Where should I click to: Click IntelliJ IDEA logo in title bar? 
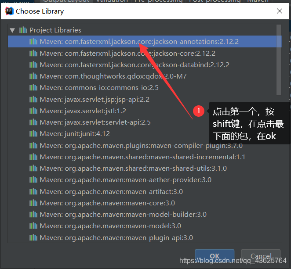point(9,11)
